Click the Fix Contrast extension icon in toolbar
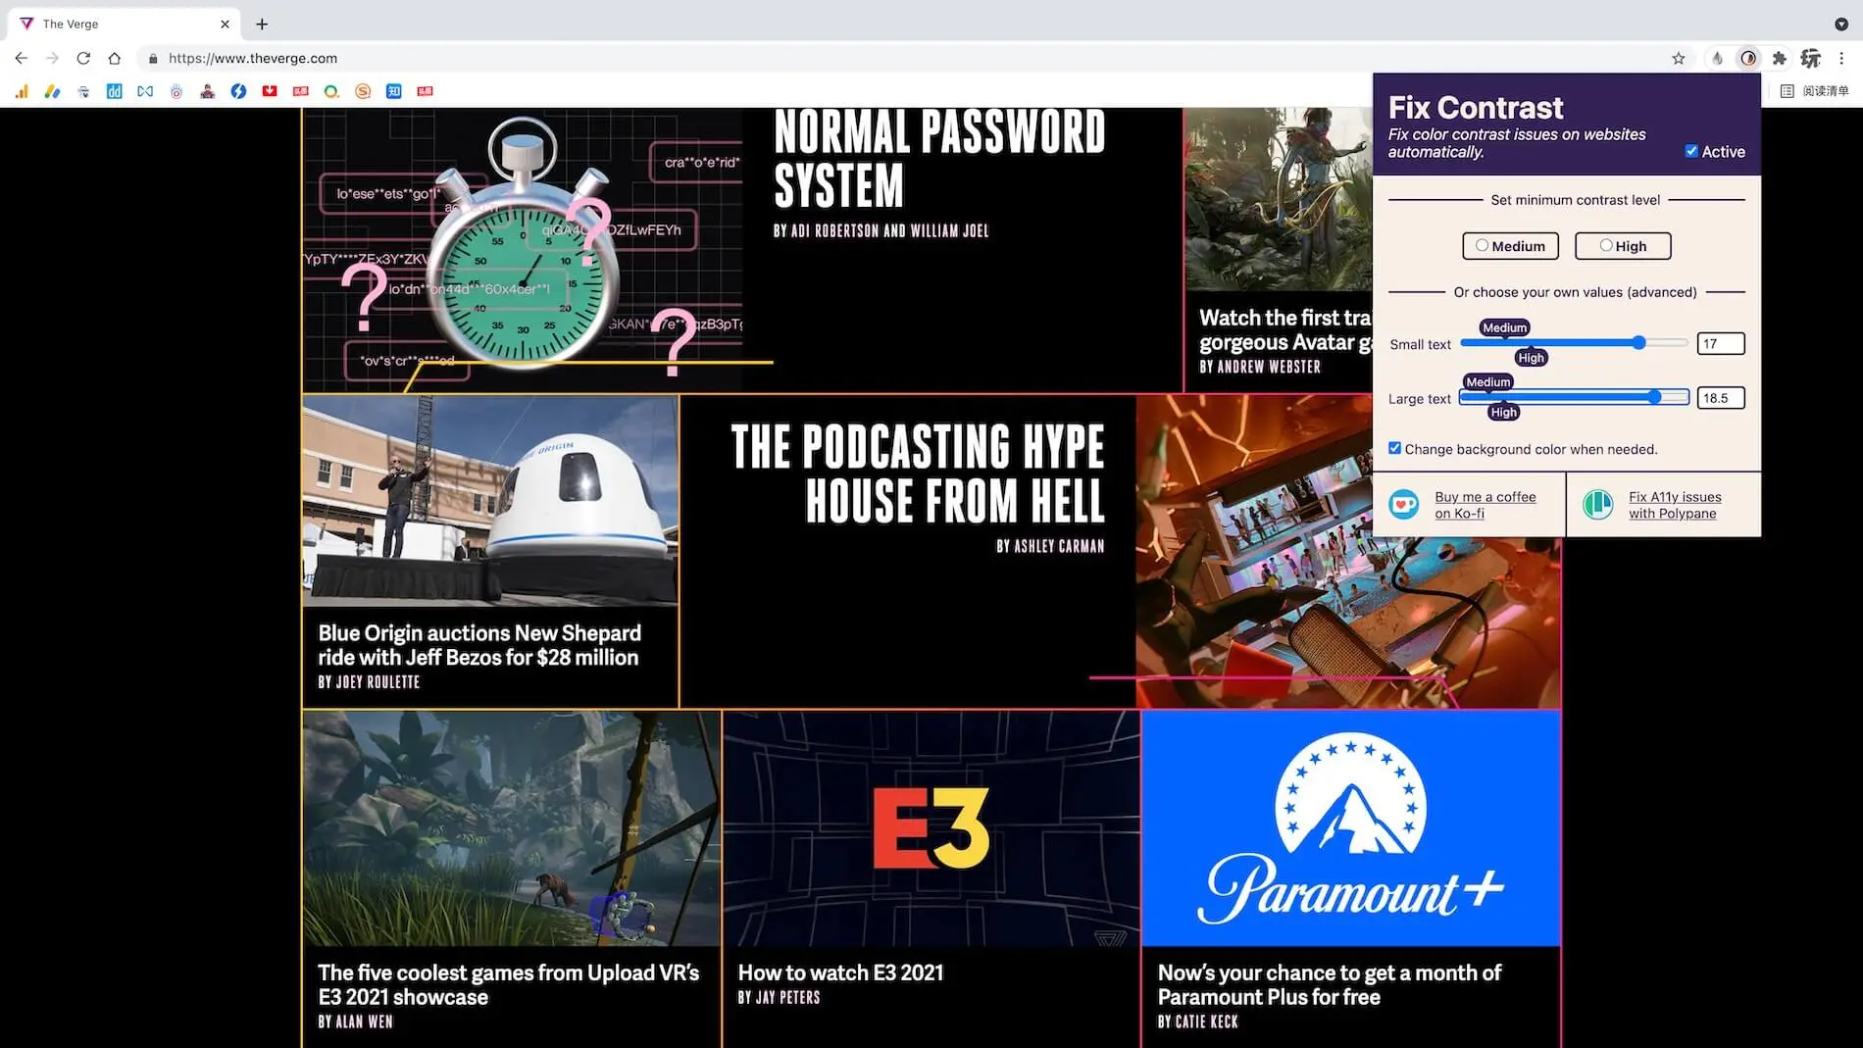Viewport: 1863px width, 1048px height. pyautogui.click(x=1748, y=58)
